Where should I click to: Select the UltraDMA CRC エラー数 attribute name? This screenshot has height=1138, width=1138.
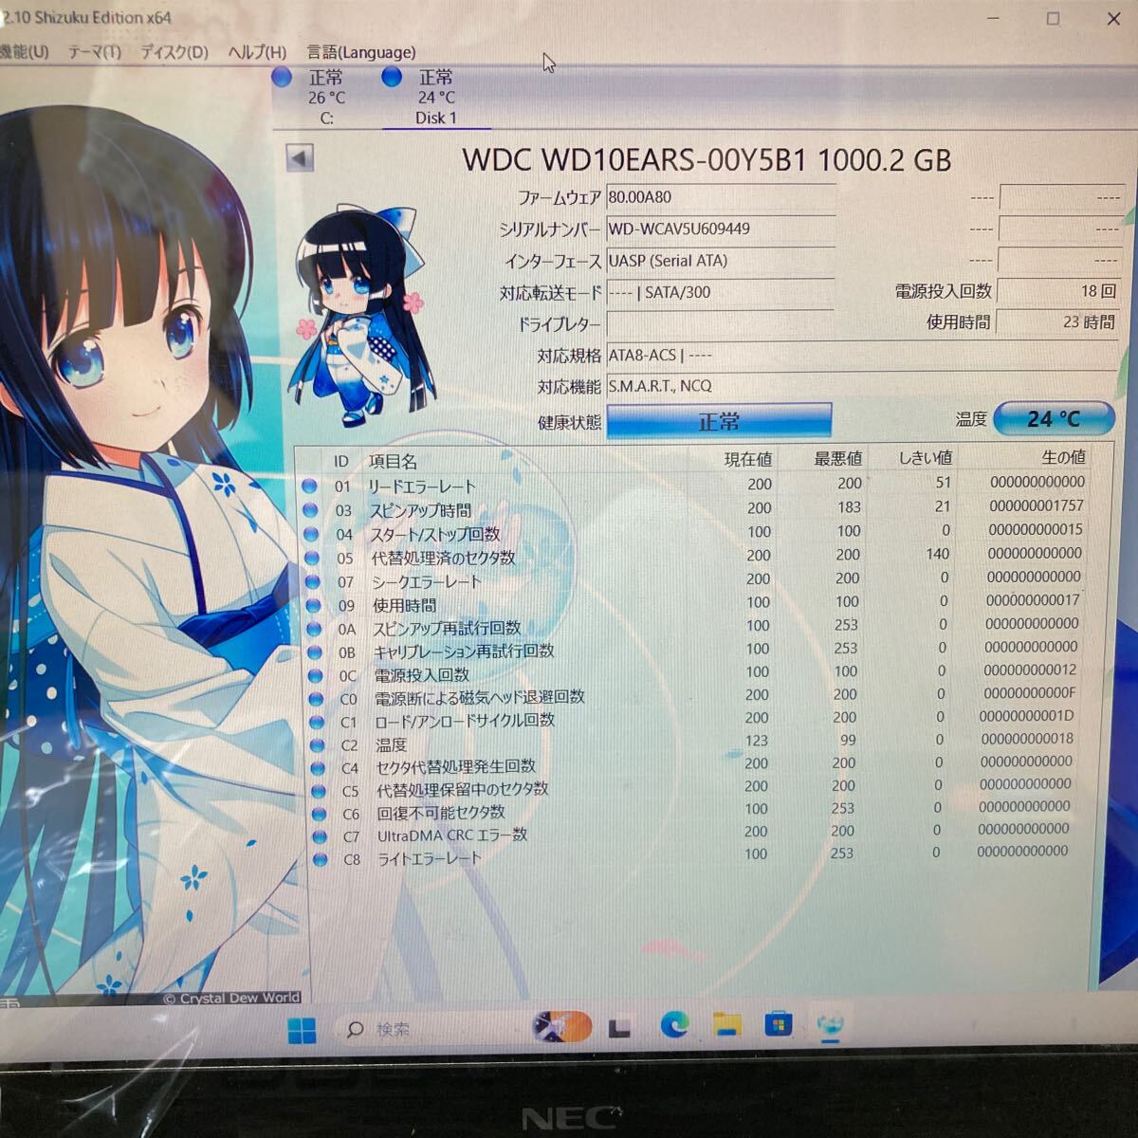pos(451,835)
